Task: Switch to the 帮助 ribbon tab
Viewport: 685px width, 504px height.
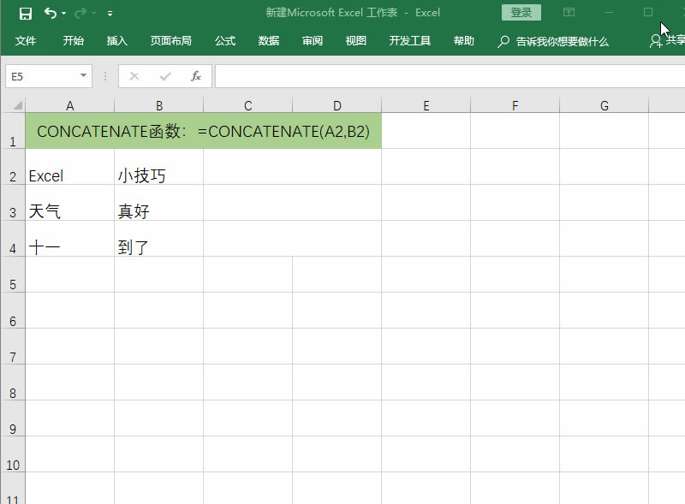Action: [464, 41]
